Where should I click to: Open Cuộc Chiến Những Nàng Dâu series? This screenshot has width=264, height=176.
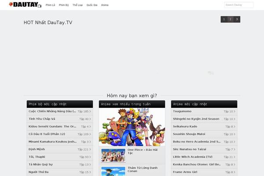point(52,111)
